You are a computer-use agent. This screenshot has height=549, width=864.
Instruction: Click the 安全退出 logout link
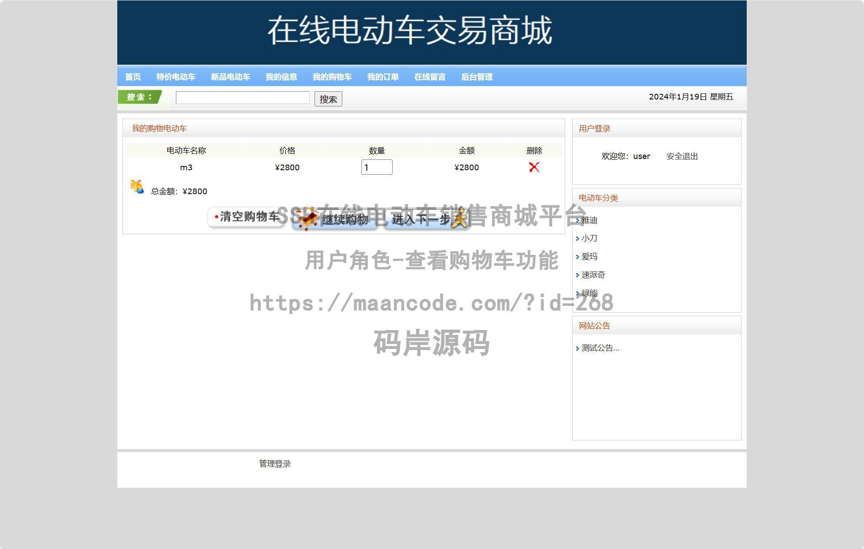click(x=682, y=156)
